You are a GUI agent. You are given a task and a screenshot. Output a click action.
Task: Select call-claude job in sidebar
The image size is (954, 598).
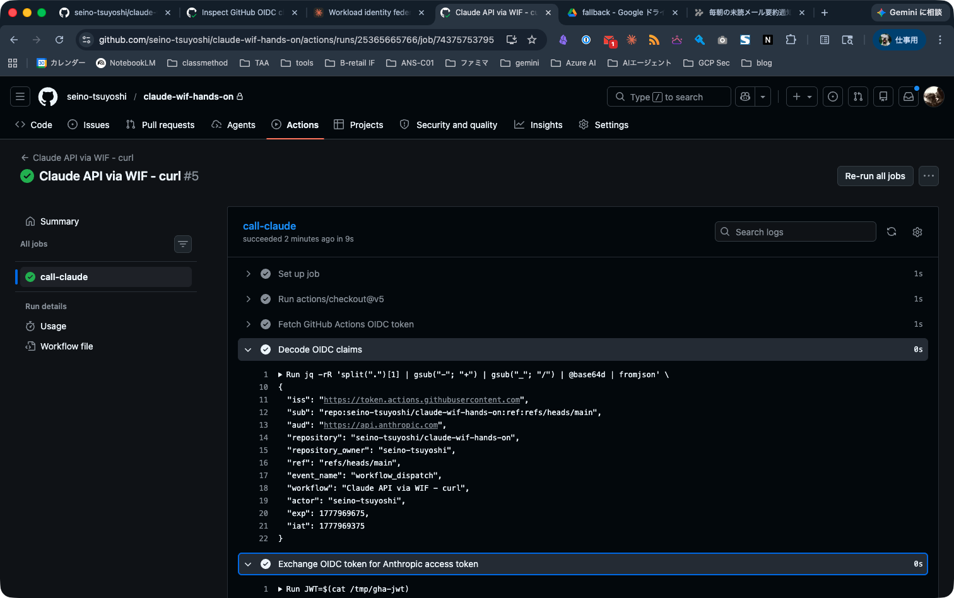106,277
